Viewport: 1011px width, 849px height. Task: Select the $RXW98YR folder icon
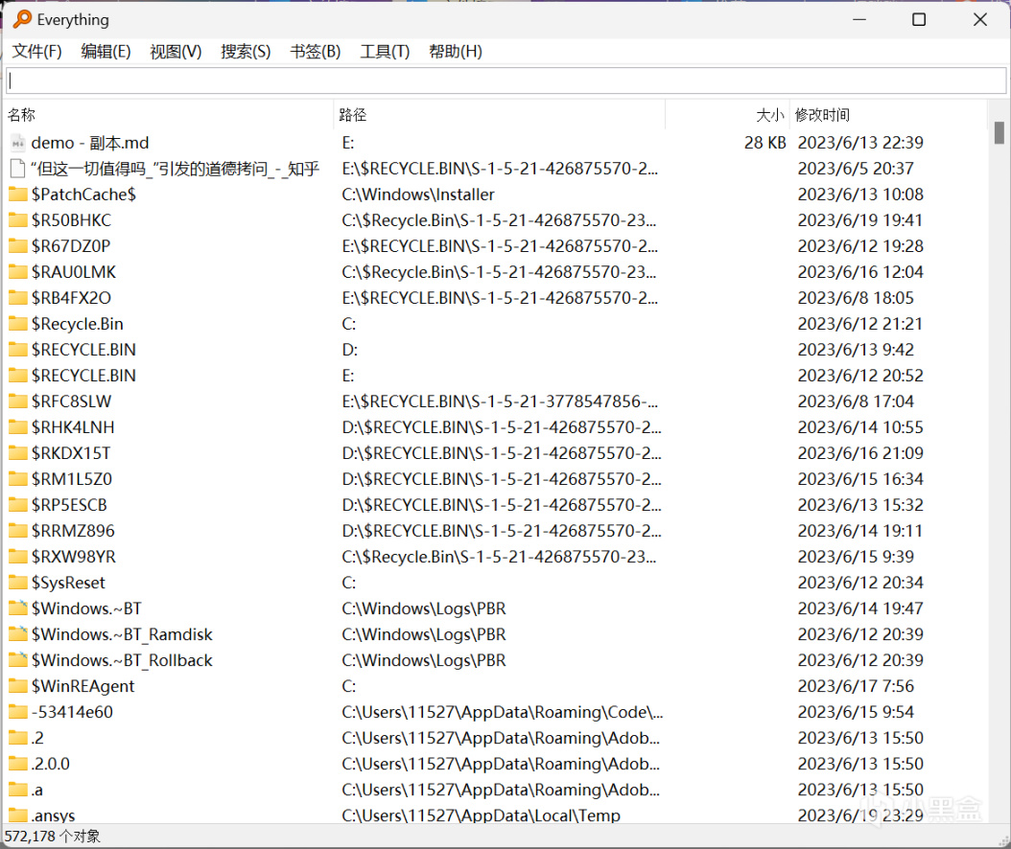coord(18,557)
